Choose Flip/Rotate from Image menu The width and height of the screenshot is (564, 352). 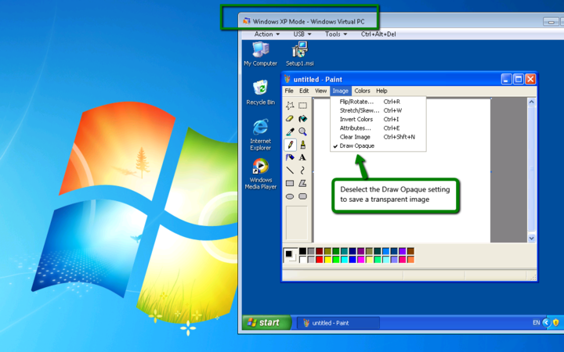378,102
